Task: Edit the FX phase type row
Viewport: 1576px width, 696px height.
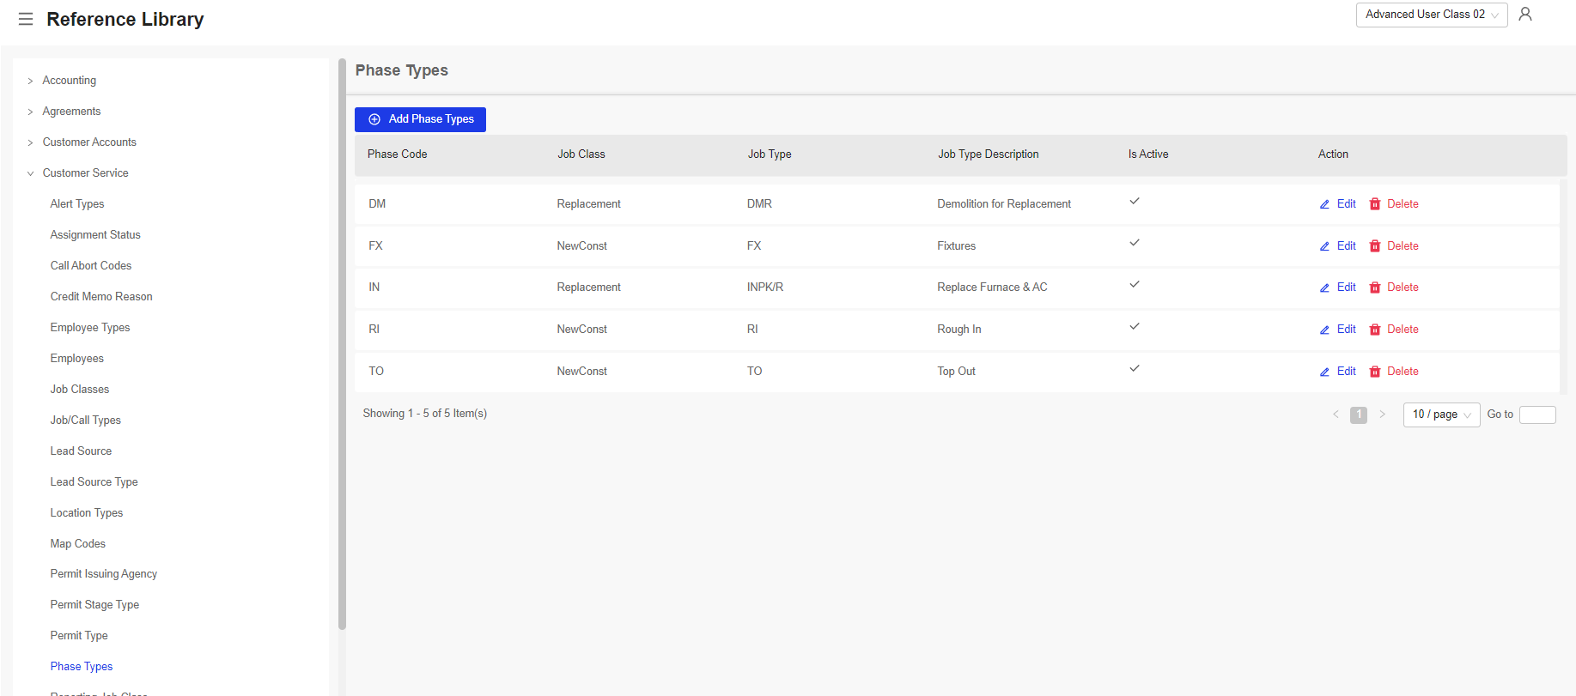Action: 1338,246
